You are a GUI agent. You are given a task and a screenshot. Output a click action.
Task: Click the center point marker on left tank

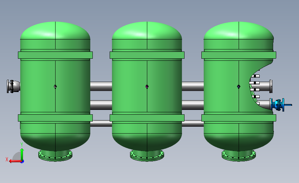pos(55,87)
